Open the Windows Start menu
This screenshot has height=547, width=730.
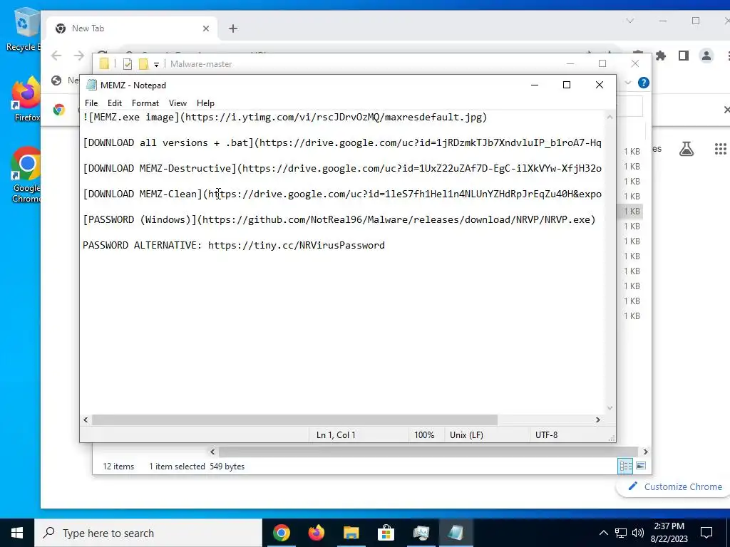tap(17, 533)
